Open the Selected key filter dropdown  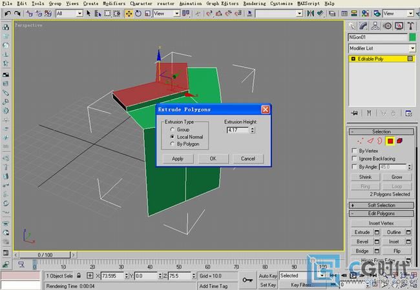point(322,276)
